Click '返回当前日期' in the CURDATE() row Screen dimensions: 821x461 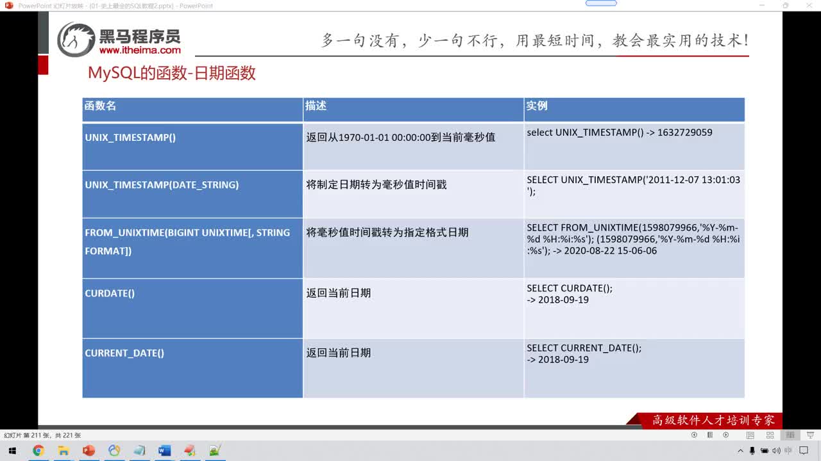click(339, 293)
